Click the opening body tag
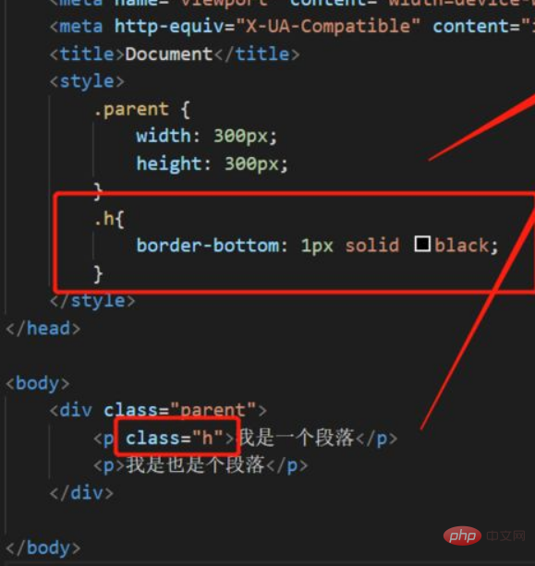 coord(38,383)
